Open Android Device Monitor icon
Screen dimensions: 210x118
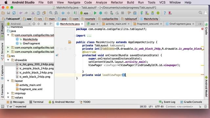(158, 13)
